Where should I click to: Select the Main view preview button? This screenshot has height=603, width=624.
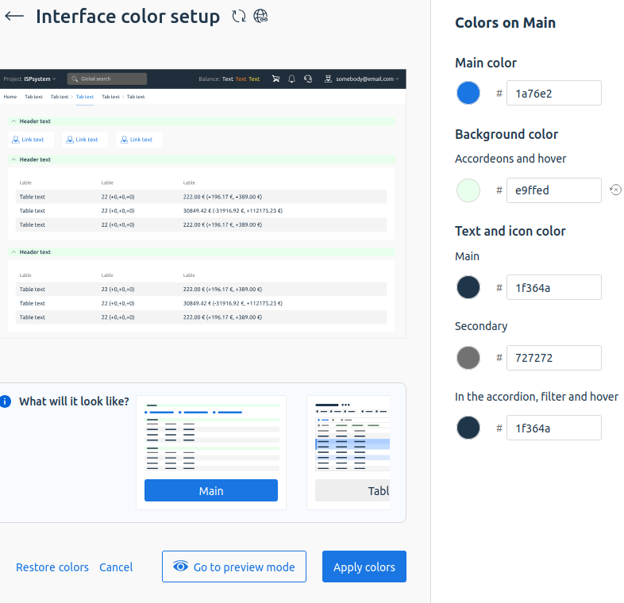click(x=210, y=490)
